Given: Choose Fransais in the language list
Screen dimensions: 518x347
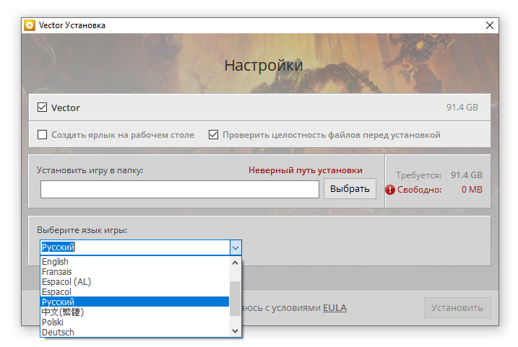Looking at the screenshot, I should click(x=56, y=272).
